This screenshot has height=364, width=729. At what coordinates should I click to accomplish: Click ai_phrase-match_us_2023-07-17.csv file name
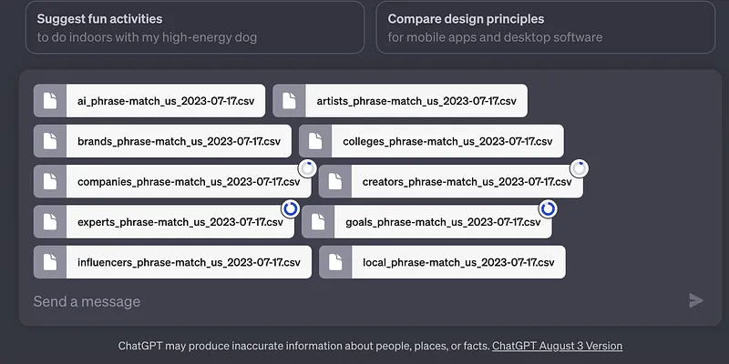click(166, 101)
